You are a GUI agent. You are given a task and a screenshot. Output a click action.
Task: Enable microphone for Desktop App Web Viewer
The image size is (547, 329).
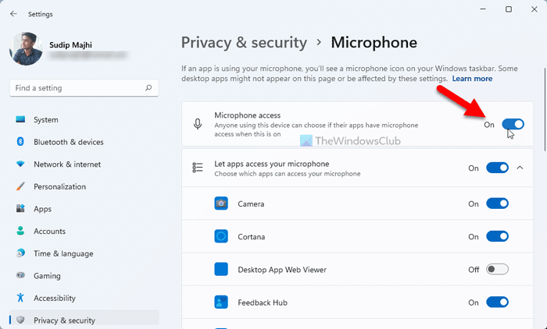497,269
